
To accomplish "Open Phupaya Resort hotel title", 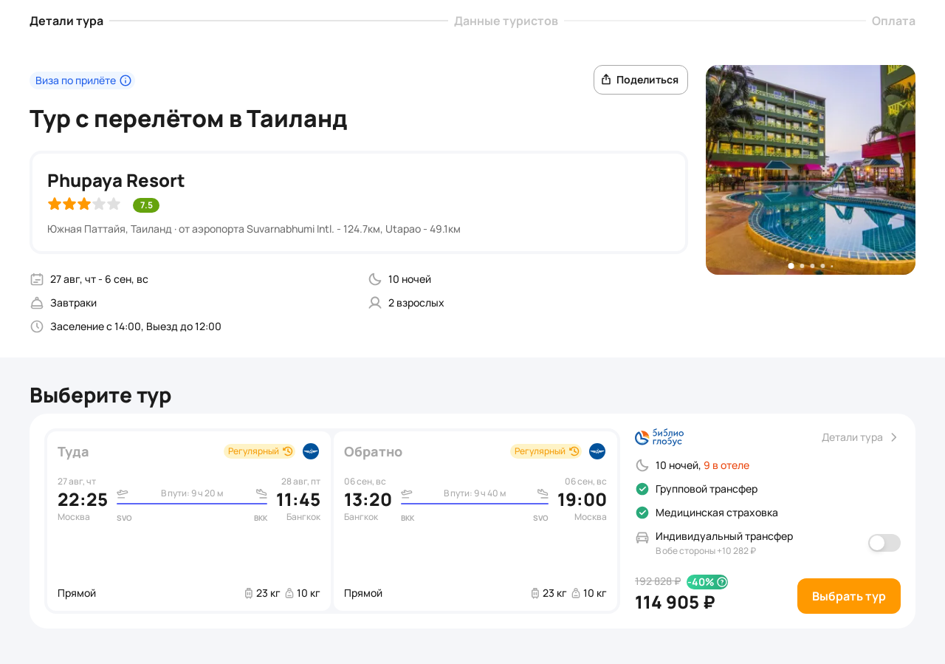I will click(x=116, y=180).
